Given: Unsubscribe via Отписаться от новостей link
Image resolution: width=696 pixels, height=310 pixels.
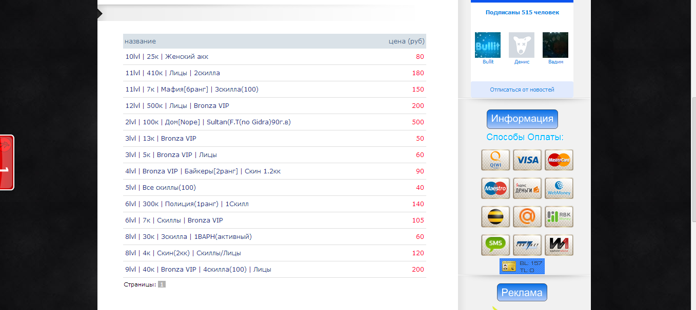Looking at the screenshot, I should [x=522, y=90].
